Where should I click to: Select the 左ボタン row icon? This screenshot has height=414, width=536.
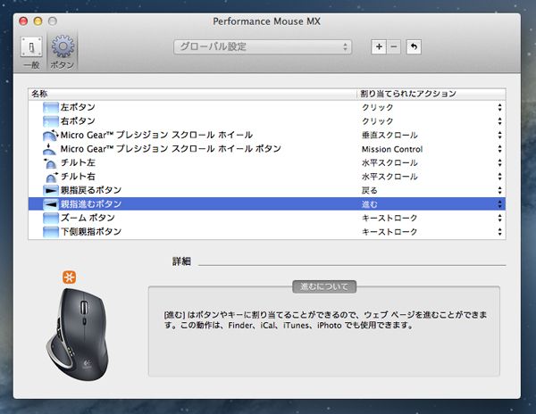[50, 108]
